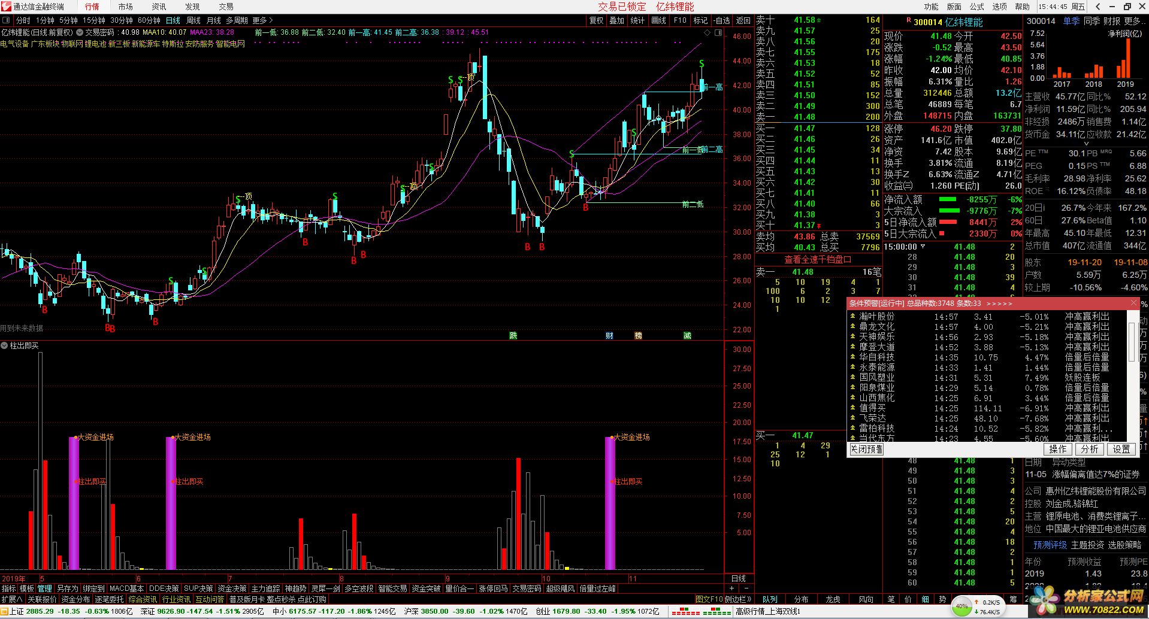Click the green 40% circular indicator
The height and width of the screenshot is (619, 1149).
tap(961, 606)
